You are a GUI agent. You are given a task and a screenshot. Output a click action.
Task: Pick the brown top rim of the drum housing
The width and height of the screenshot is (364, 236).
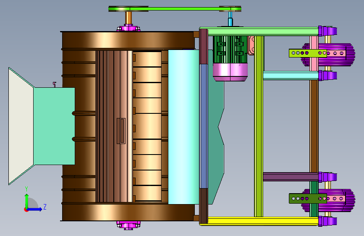tap(128, 40)
